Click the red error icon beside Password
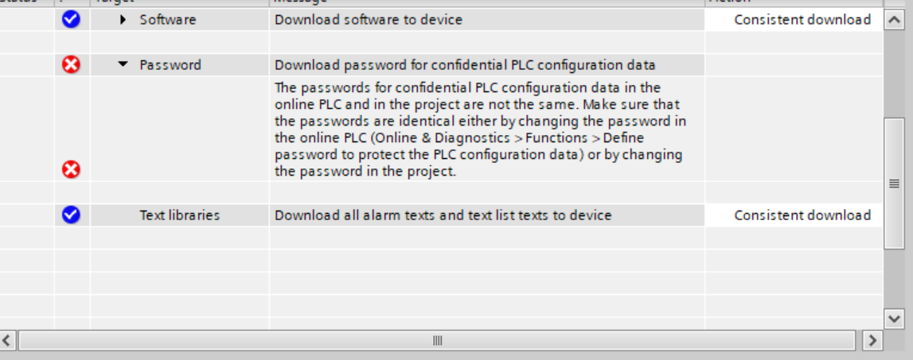Image resolution: width=913 pixels, height=360 pixels. (72, 65)
